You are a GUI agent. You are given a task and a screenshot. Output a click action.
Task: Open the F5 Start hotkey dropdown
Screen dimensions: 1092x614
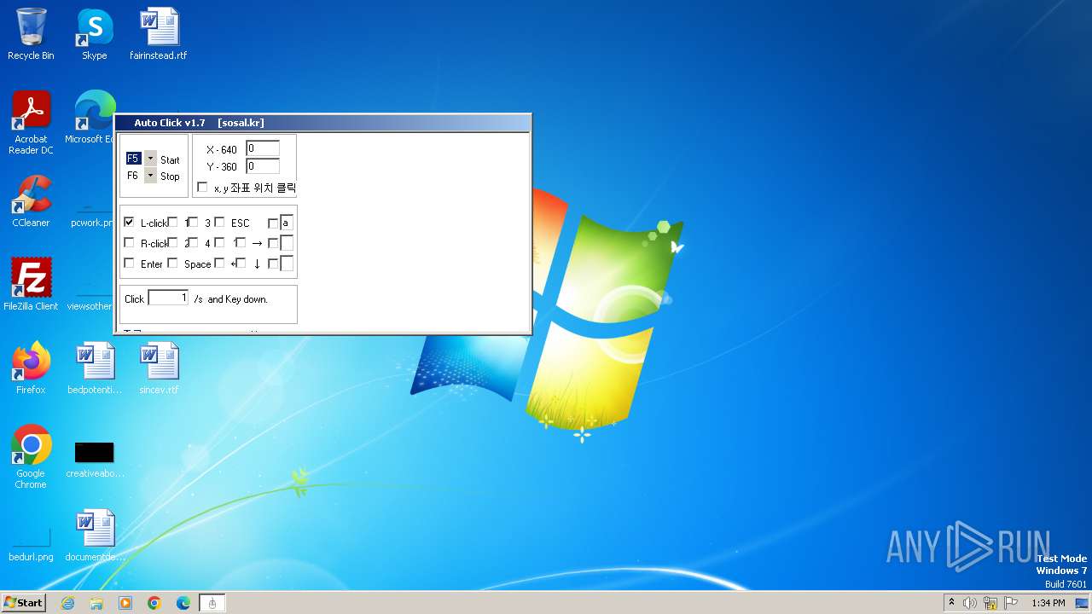pos(150,159)
